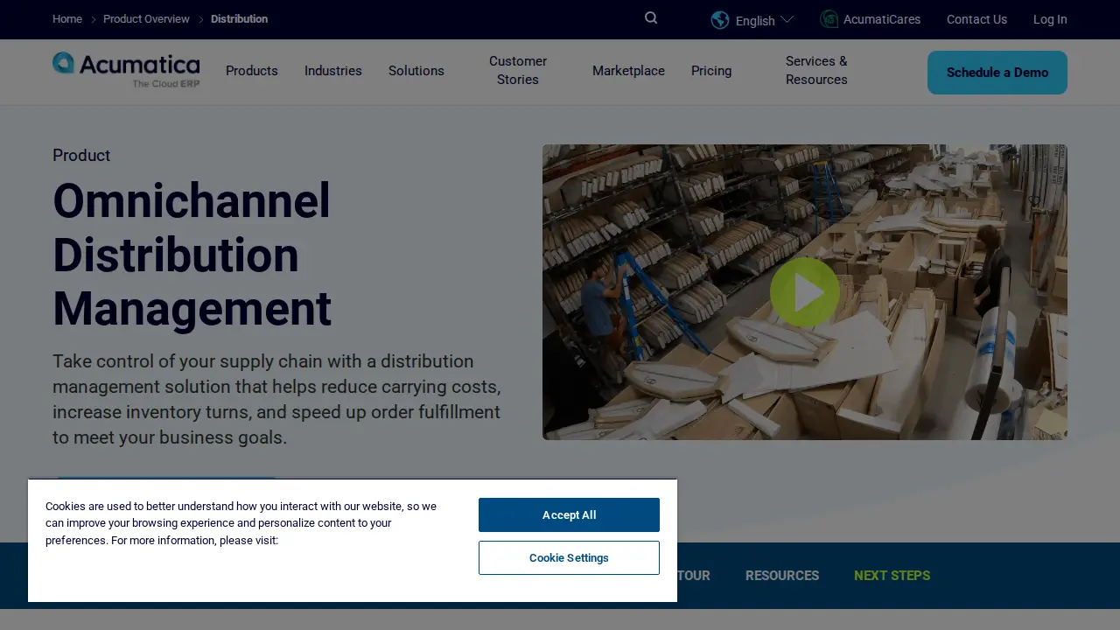Open the AcumatiCares link
This screenshot has width=1120, height=630.
click(x=882, y=19)
